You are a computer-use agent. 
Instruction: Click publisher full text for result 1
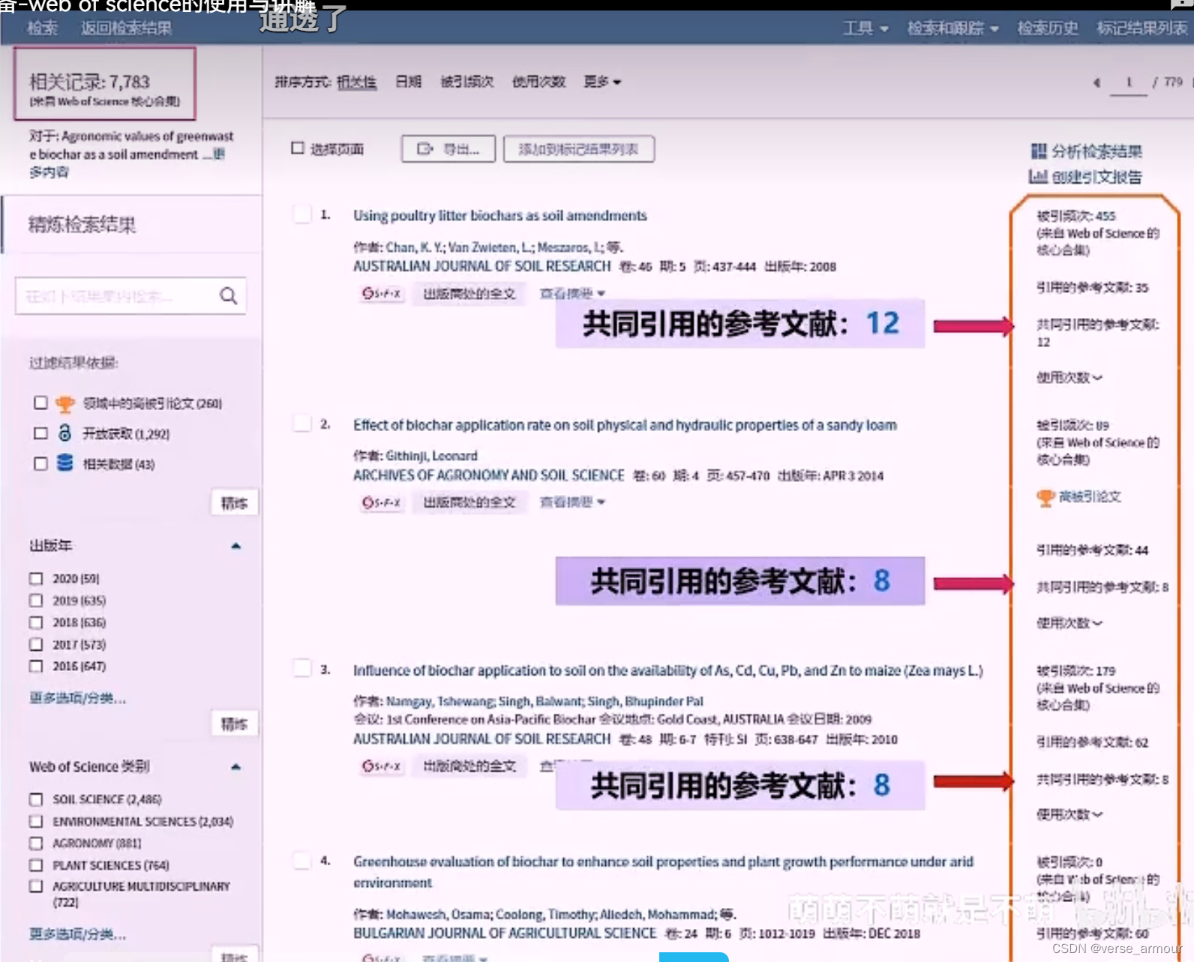(x=469, y=293)
